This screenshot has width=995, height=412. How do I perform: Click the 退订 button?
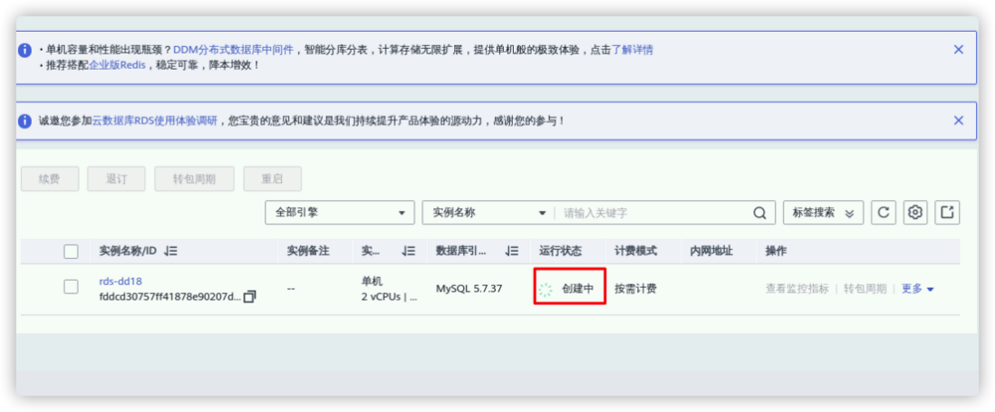point(117,178)
